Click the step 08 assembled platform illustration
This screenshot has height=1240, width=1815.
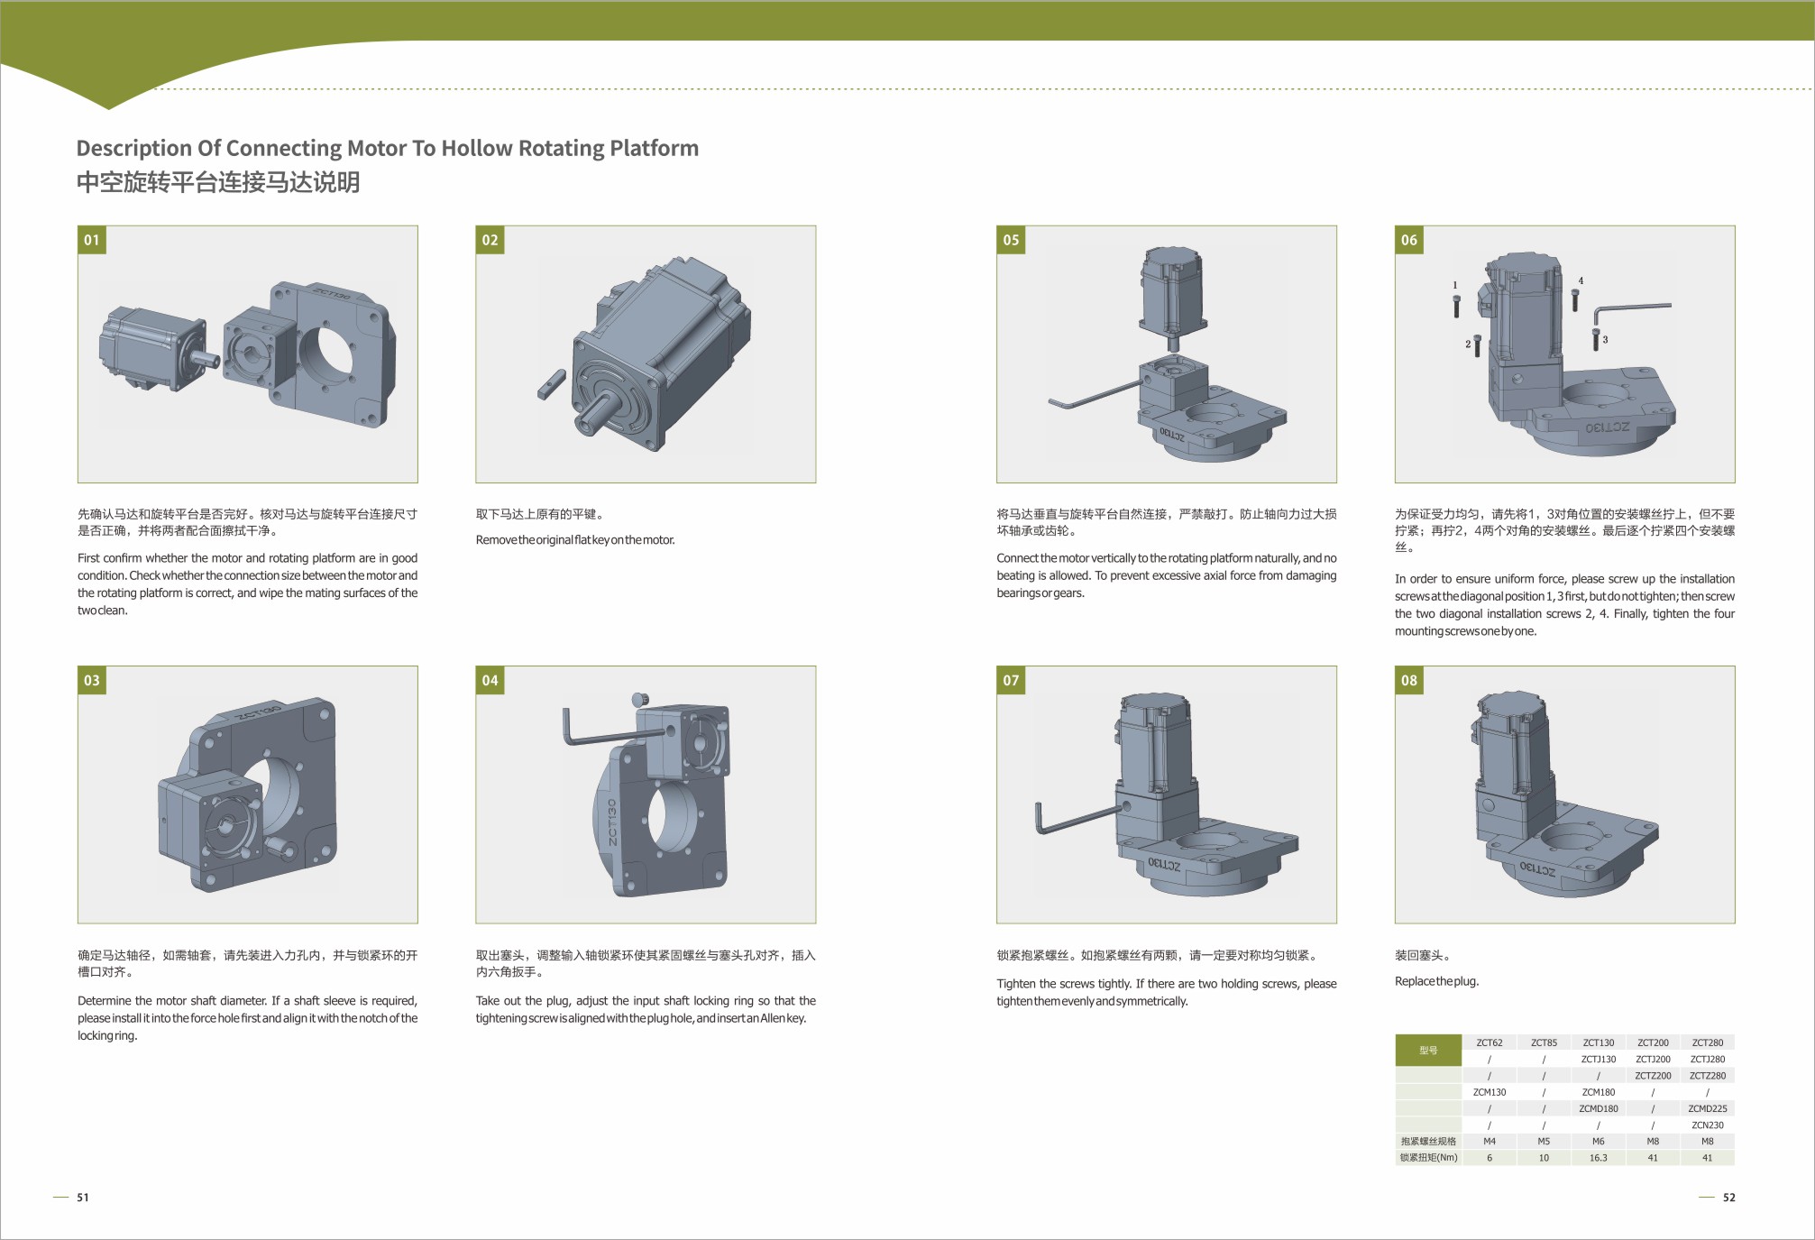pyautogui.click(x=1564, y=795)
